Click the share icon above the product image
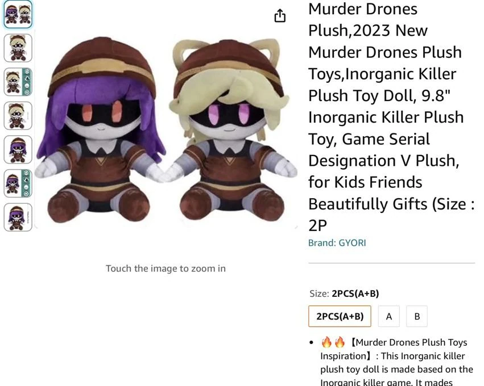 point(279,16)
